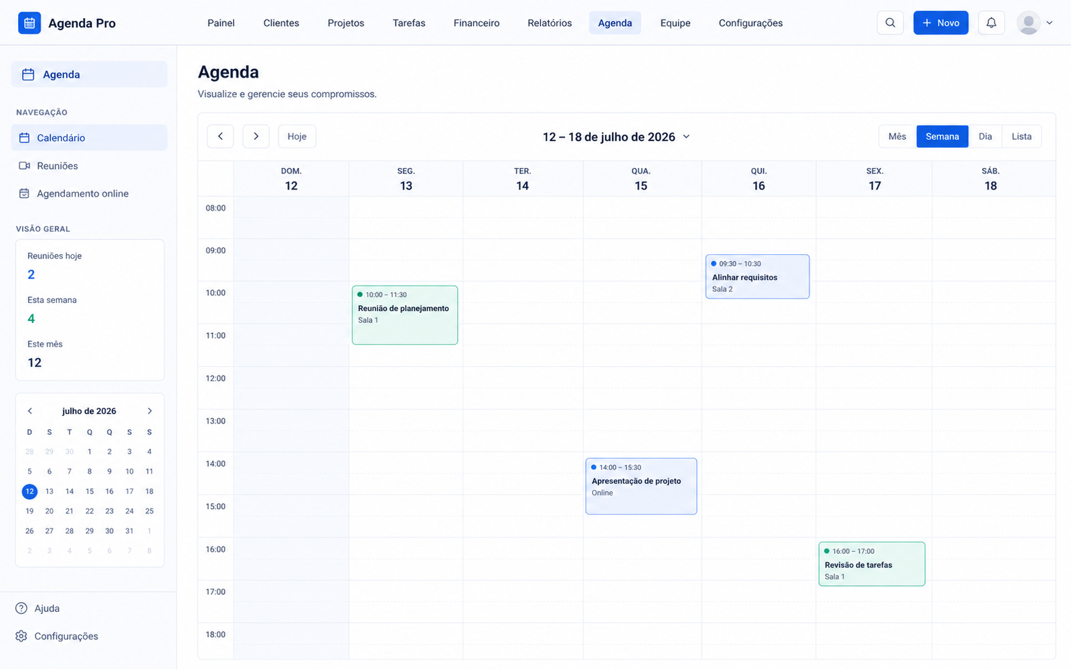Open search with the magnifier icon
This screenshot has width=1071, height=669.
coord(890,23)
